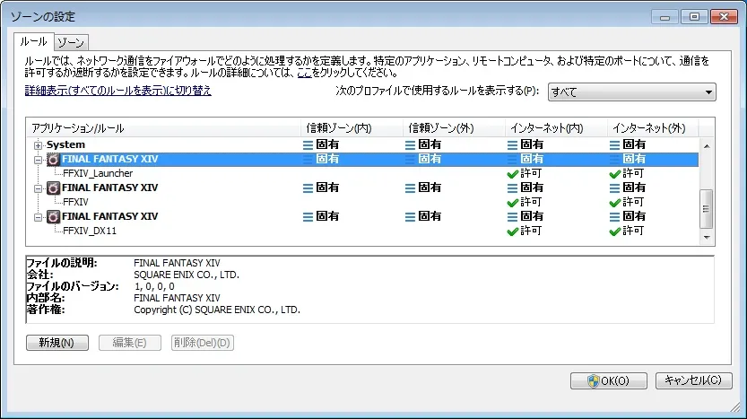
Task: Click the 詳細表示 switch link
Action: pos(118,91)
